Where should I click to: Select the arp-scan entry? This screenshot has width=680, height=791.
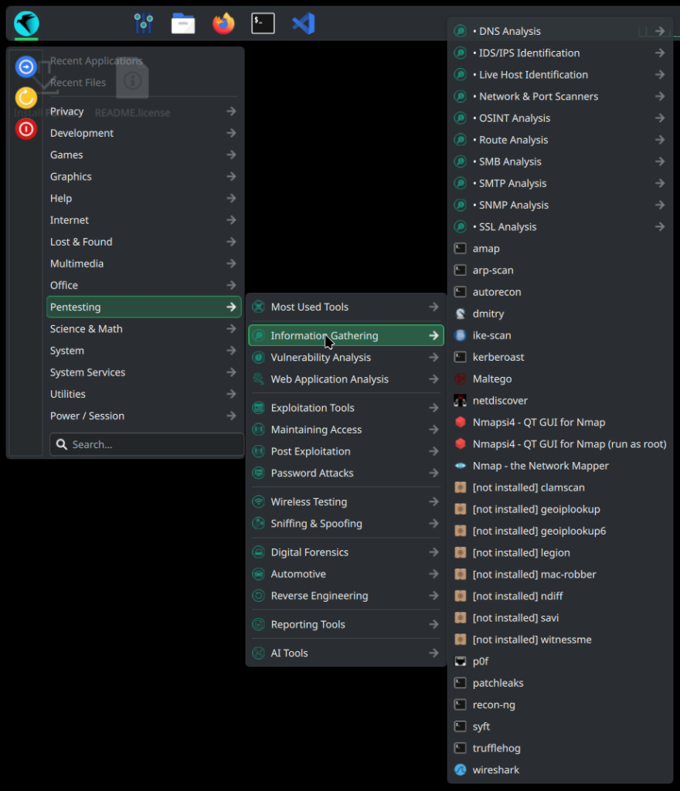560,270
